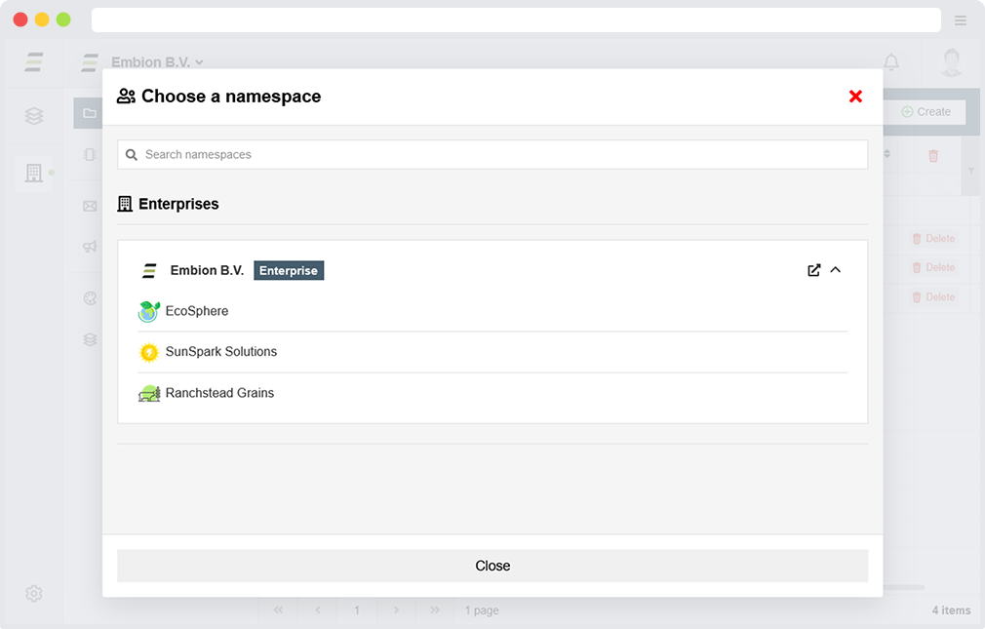The image size is (985, 629).
Task: Click the EcoSphere globe logo
Action: pyautogui.click(x=149, y=312)
